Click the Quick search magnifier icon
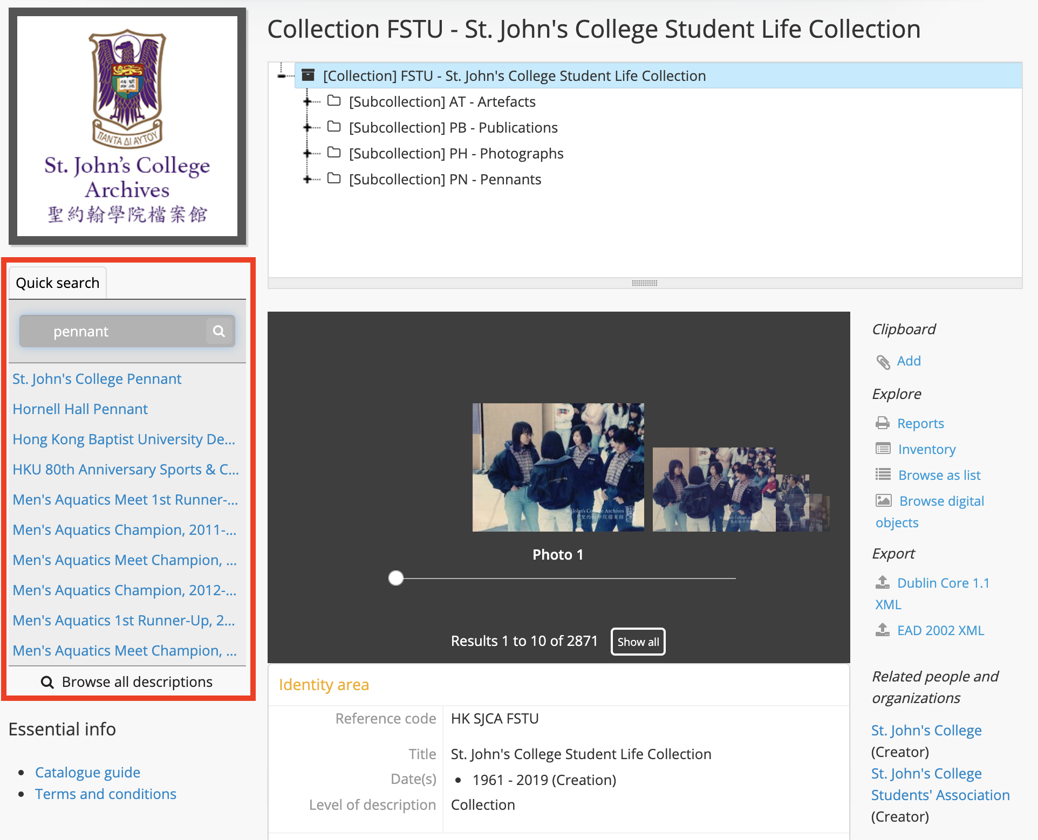The height and width of the screenshot is (840, 1038). pyautogui.click(x=218, y=331)
